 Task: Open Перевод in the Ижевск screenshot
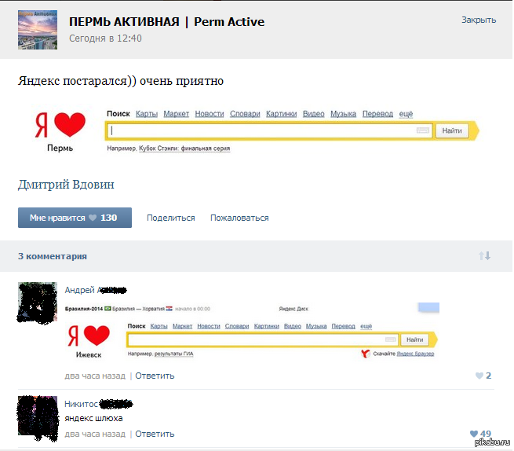(343, 326)
